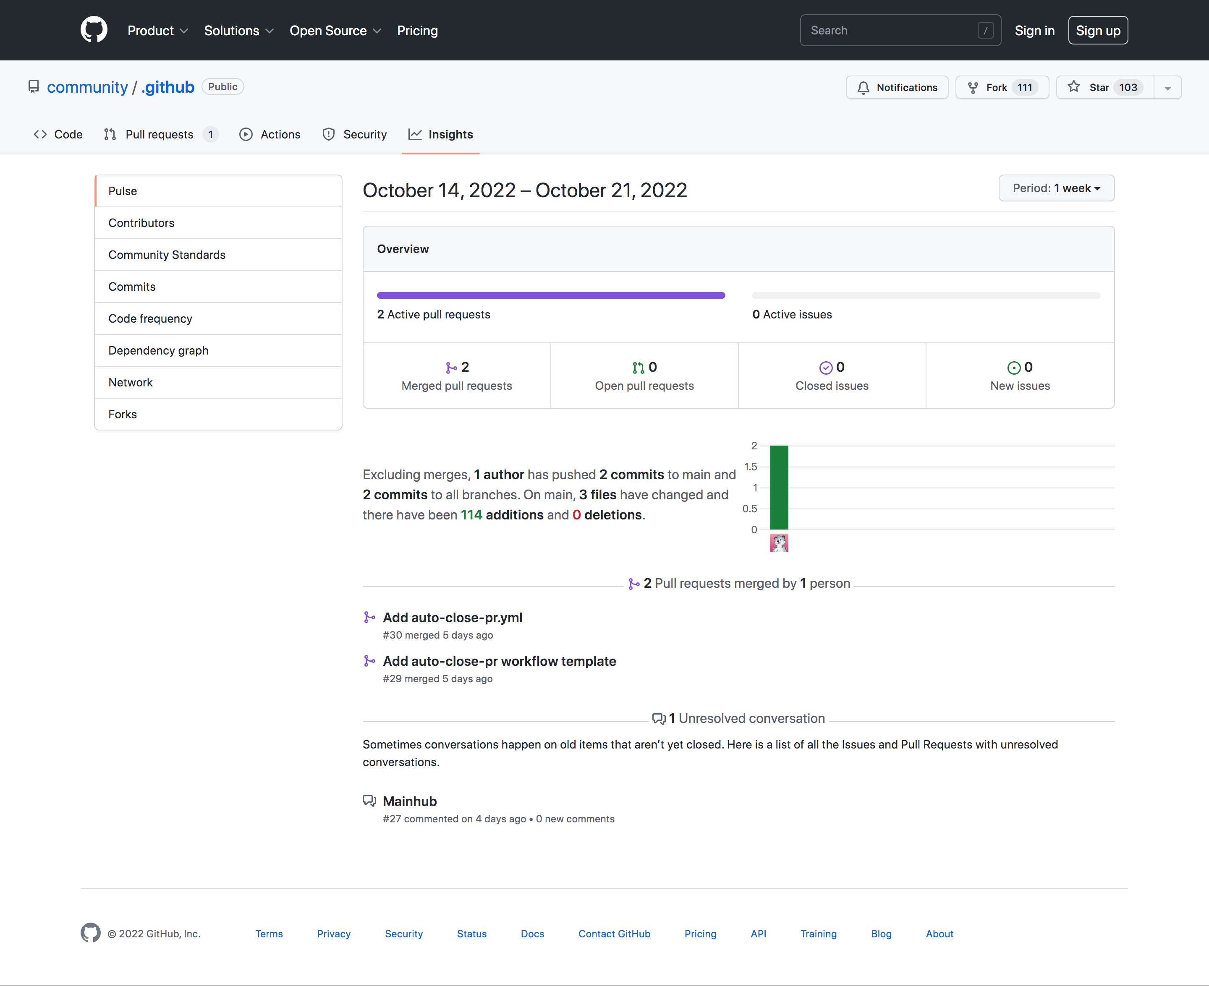The height and width of the screenshot is (986, 1209).
Task: Open Add auto-close-pr workflow template pull request
Action: (500, 661)
